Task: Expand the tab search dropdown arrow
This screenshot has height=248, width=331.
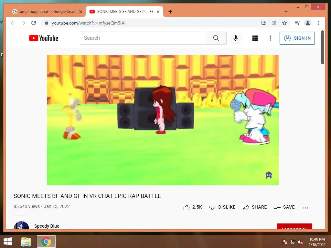Action: coord(286,12)
